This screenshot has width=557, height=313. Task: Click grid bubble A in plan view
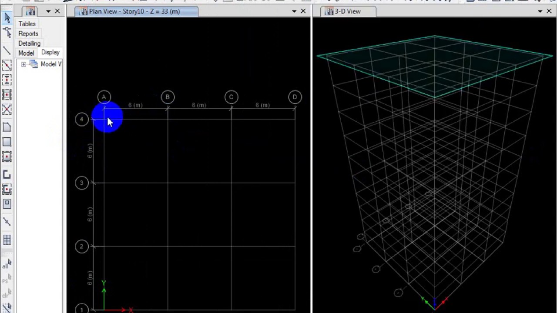[x=104, y=97]
